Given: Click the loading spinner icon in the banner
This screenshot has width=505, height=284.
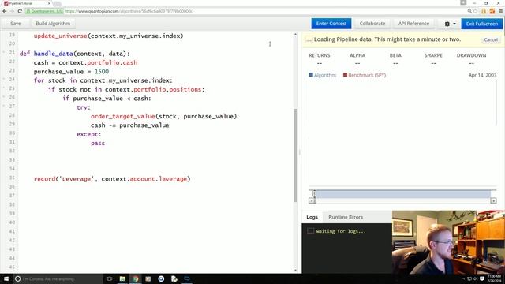Looking at the screenshot, I should pos(309,39).
